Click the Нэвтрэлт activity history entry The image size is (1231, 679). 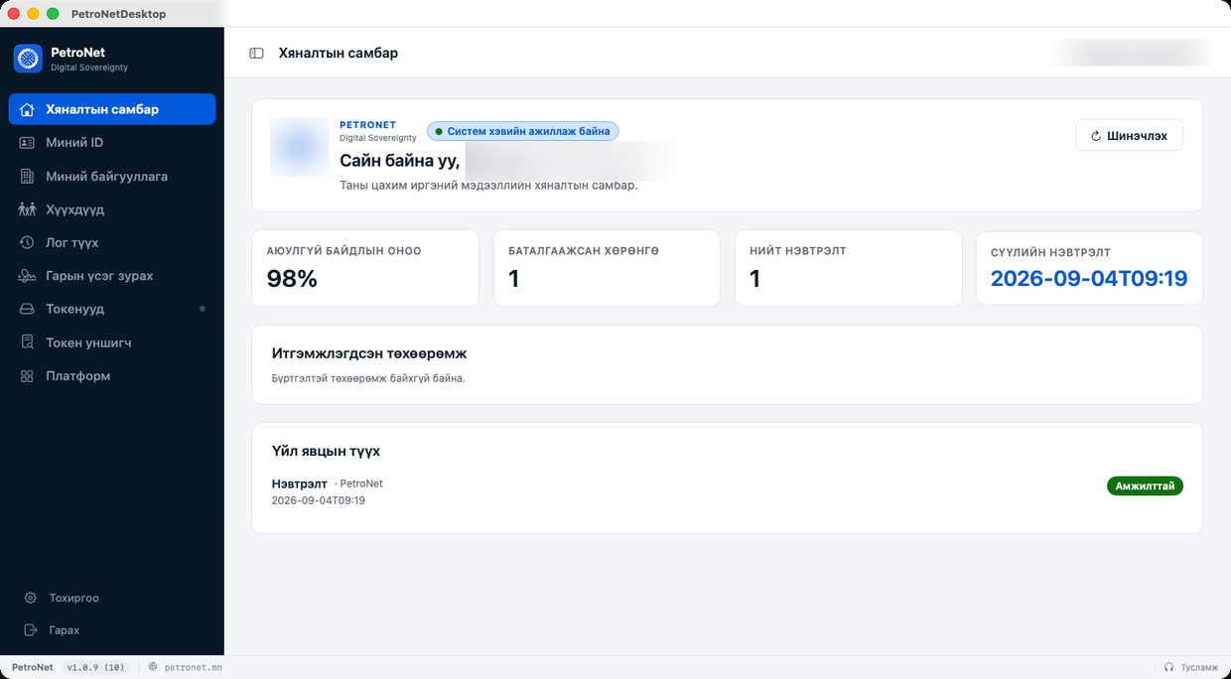pyautogui.click(x=727, y=491)
